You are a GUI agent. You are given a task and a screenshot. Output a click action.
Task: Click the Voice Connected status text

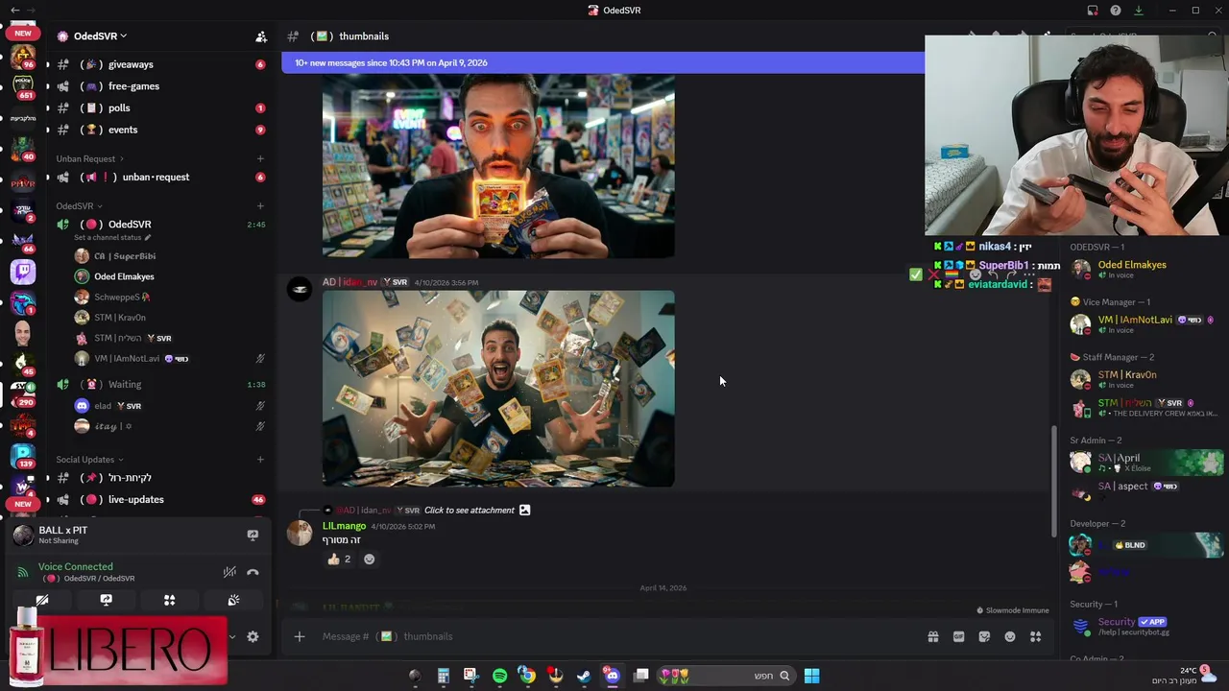[x=75, y=566]
